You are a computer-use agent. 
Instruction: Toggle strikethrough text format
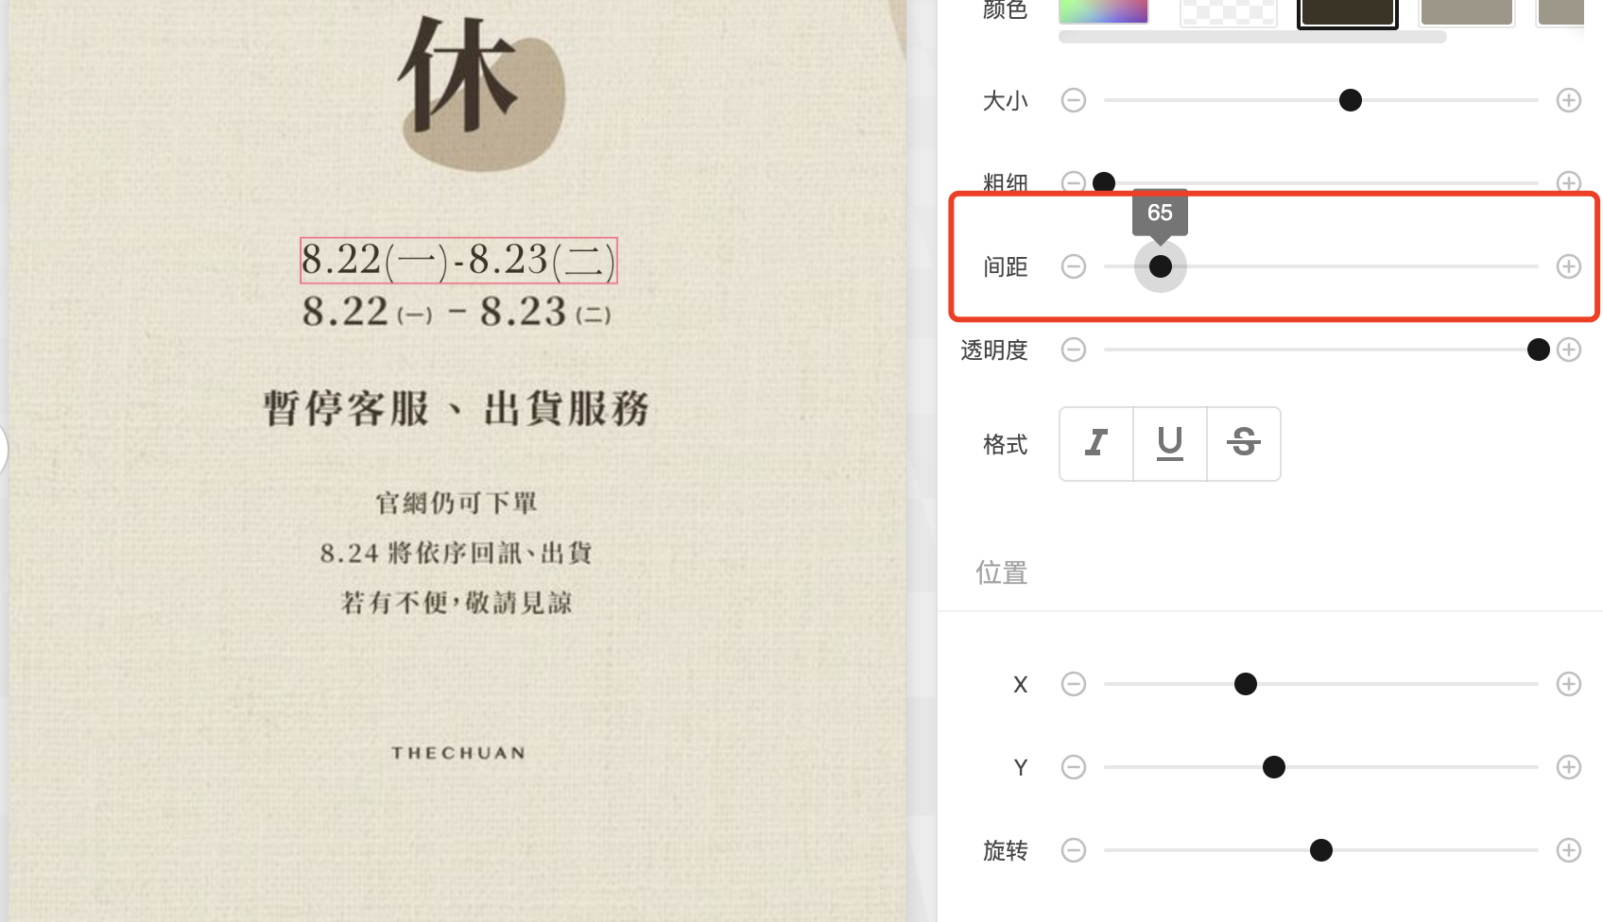coord(1244,443)
